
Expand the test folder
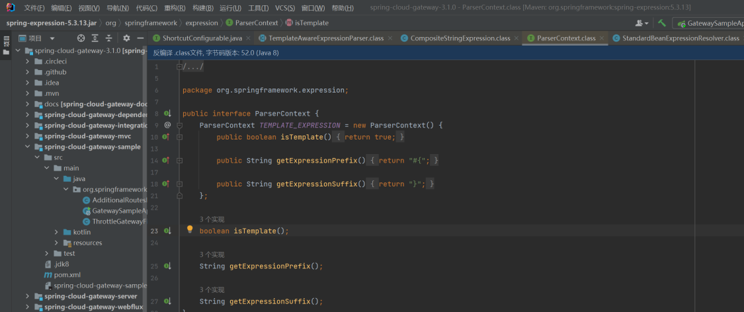46,253
